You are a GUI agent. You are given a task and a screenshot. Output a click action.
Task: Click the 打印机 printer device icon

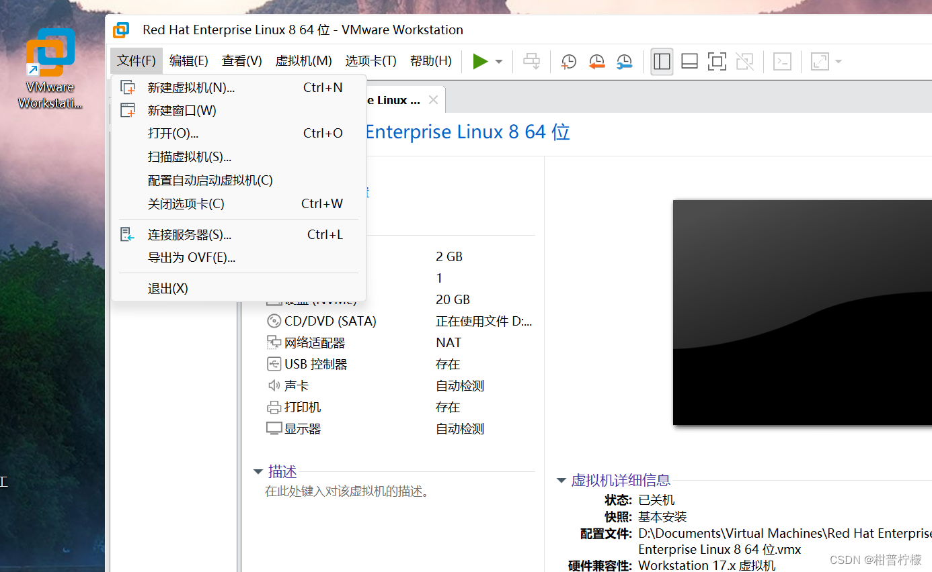274,407
